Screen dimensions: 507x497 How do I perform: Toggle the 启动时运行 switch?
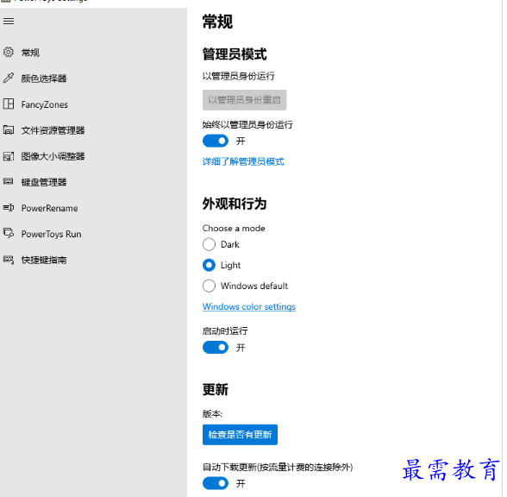[x=216, y=348]
